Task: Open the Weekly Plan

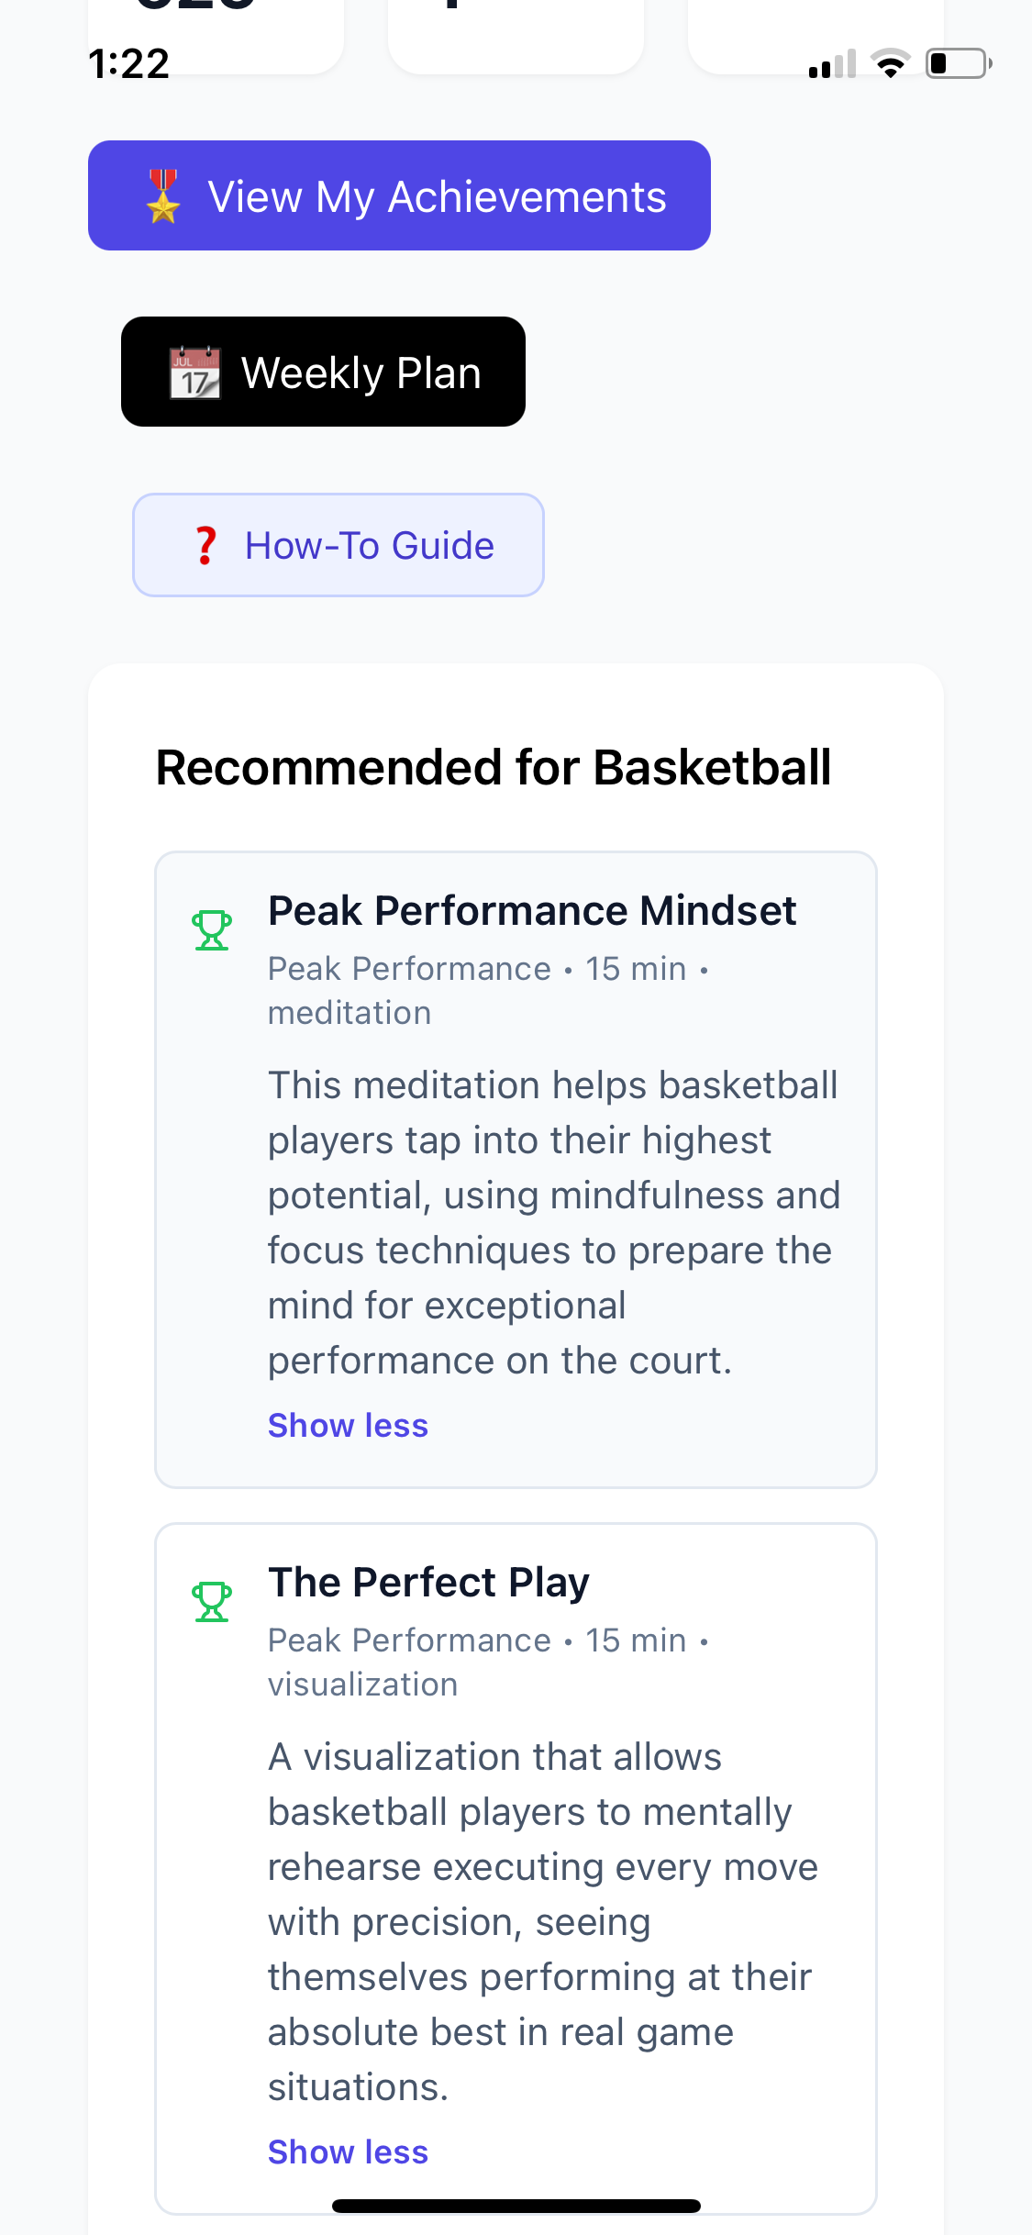Action: (x=323, y=371)
